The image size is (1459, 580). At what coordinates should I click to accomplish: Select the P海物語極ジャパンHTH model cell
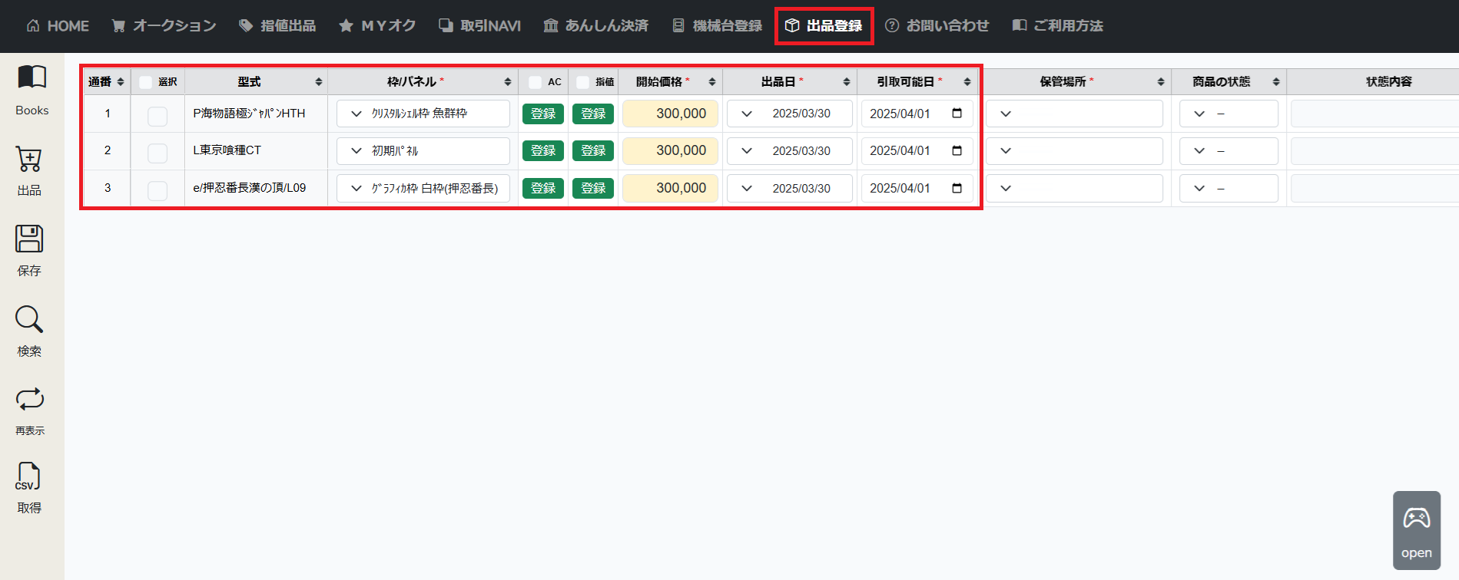pos(256,114)
